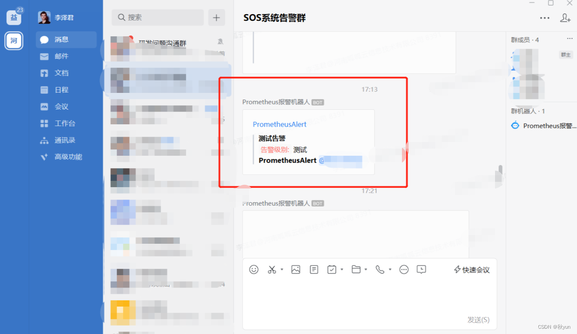This screenshot has height=334, width=577.
Task: Click the scissors screenshot tool
Action: coord(272,269)
